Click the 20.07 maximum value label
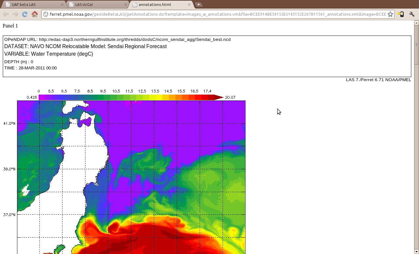This screenshot has width=419, height=254. click(230, 98)
